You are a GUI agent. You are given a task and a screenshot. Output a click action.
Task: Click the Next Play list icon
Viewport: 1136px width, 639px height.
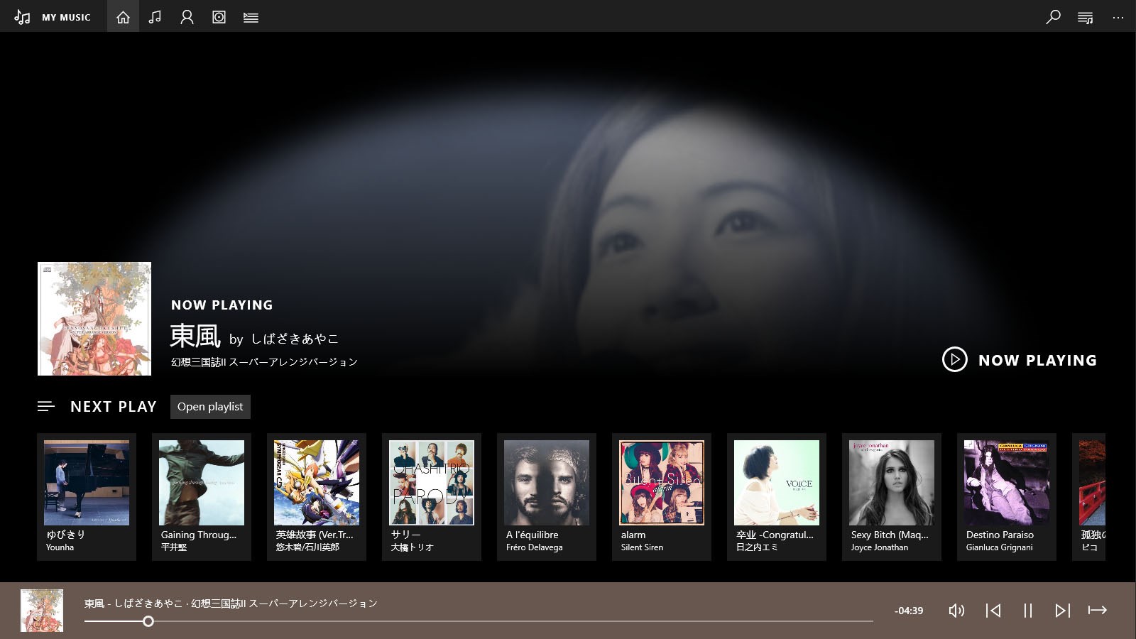point(46,406)
